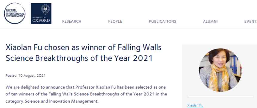The image size is (257, 108).
Task: Click 'Science and Innovation Management' in the paragraph
Action: 62,101
